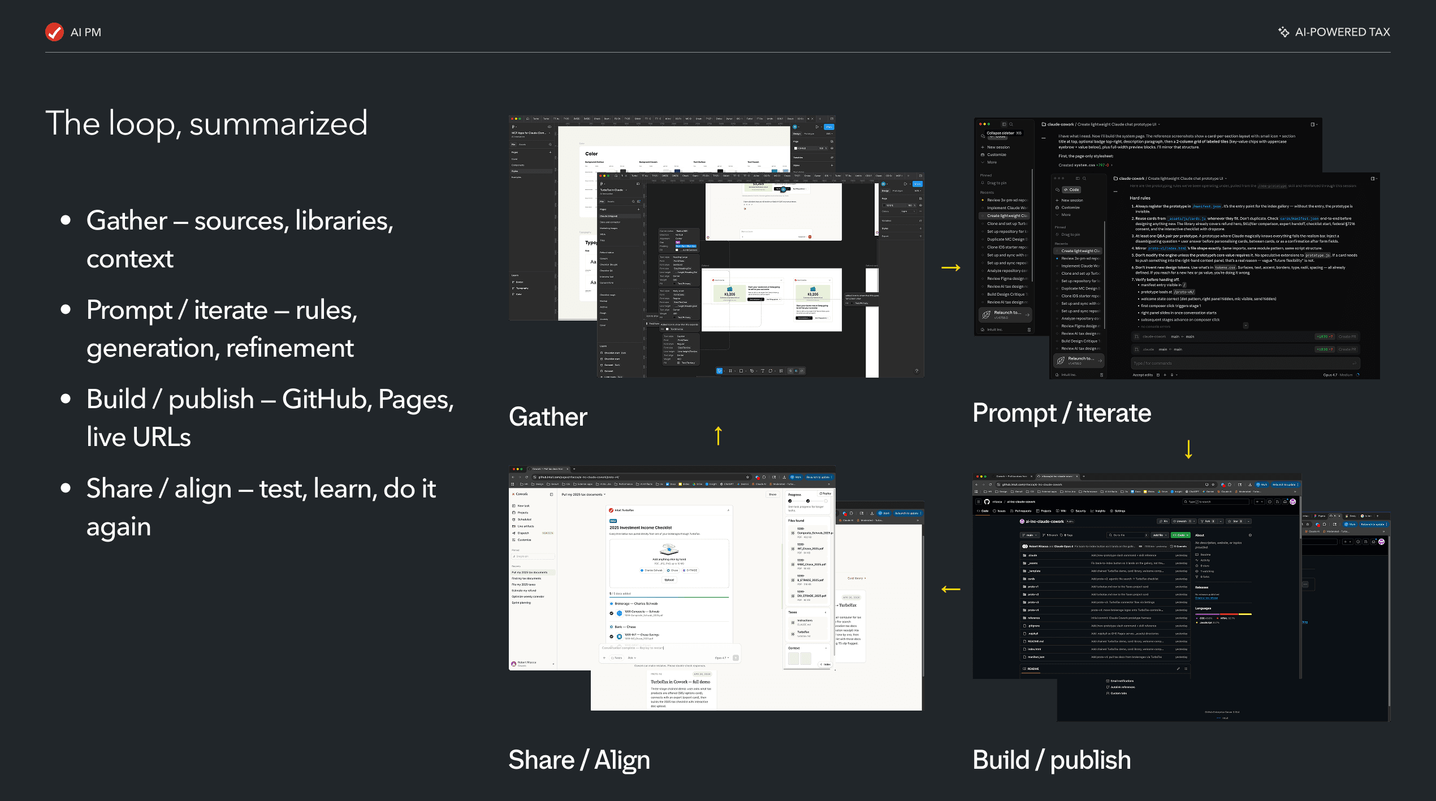
Task: Open the Opus 4.7 model dropdown in Cowork
Action: [722, 658]
